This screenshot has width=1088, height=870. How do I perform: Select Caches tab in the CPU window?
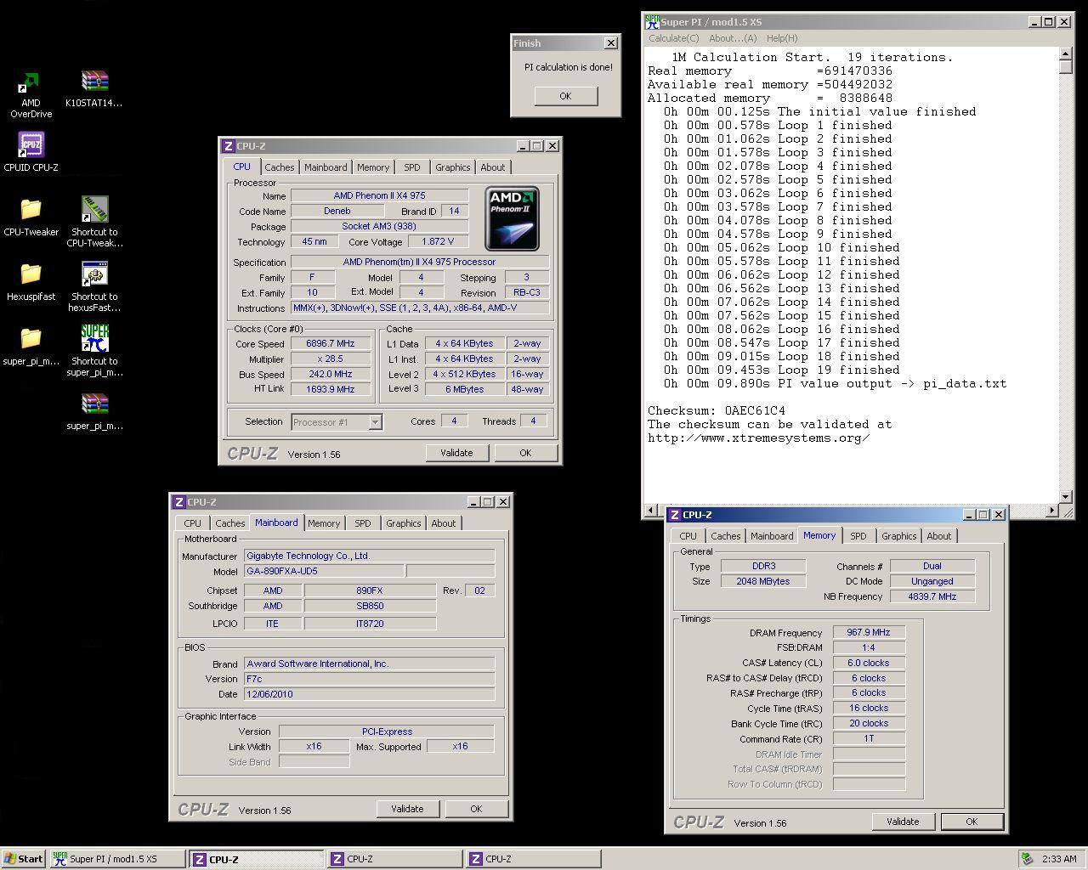(x=279, y=167)
